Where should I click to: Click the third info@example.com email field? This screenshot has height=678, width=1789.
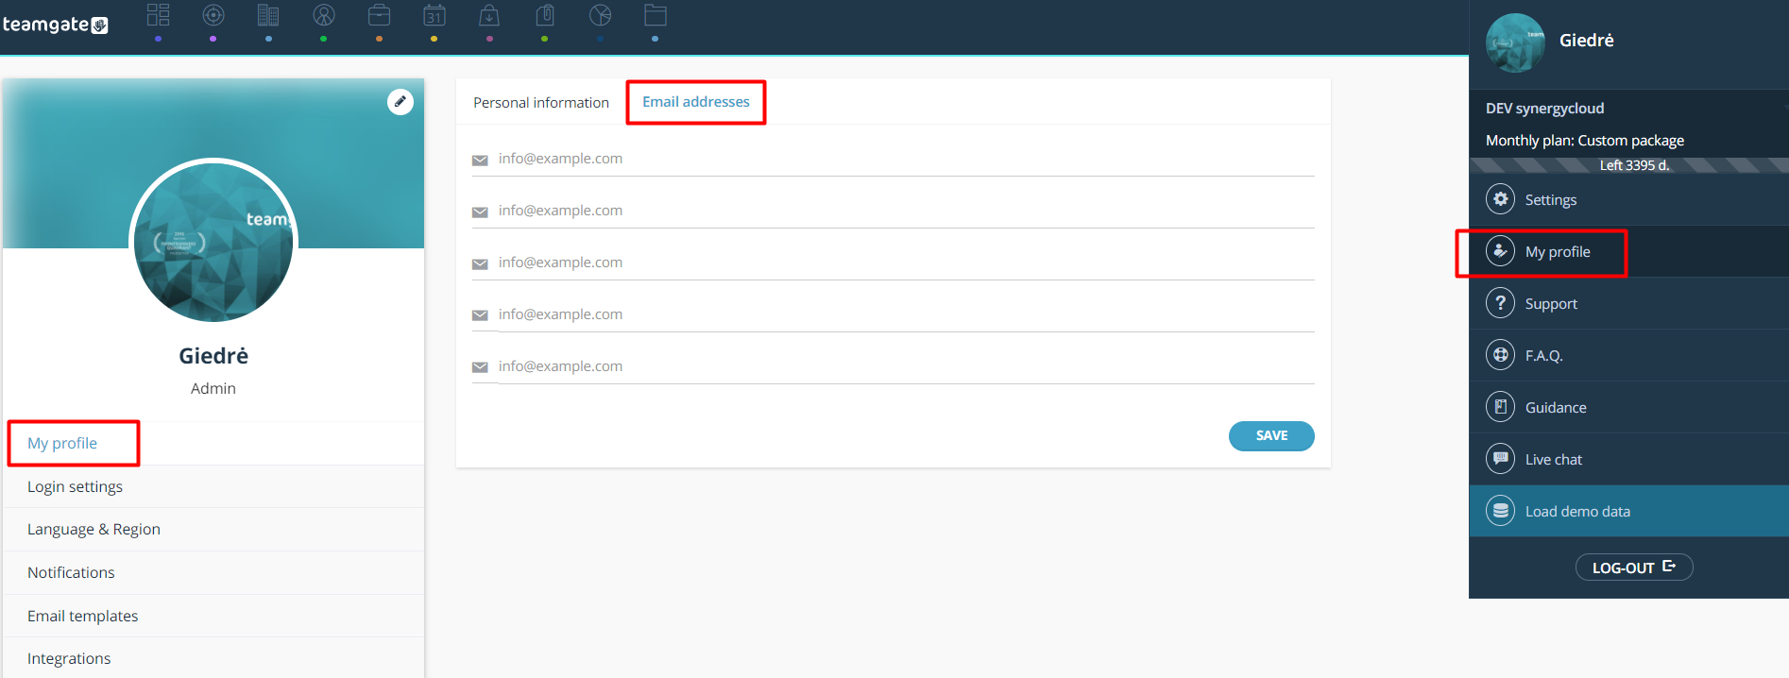(906, 263)
